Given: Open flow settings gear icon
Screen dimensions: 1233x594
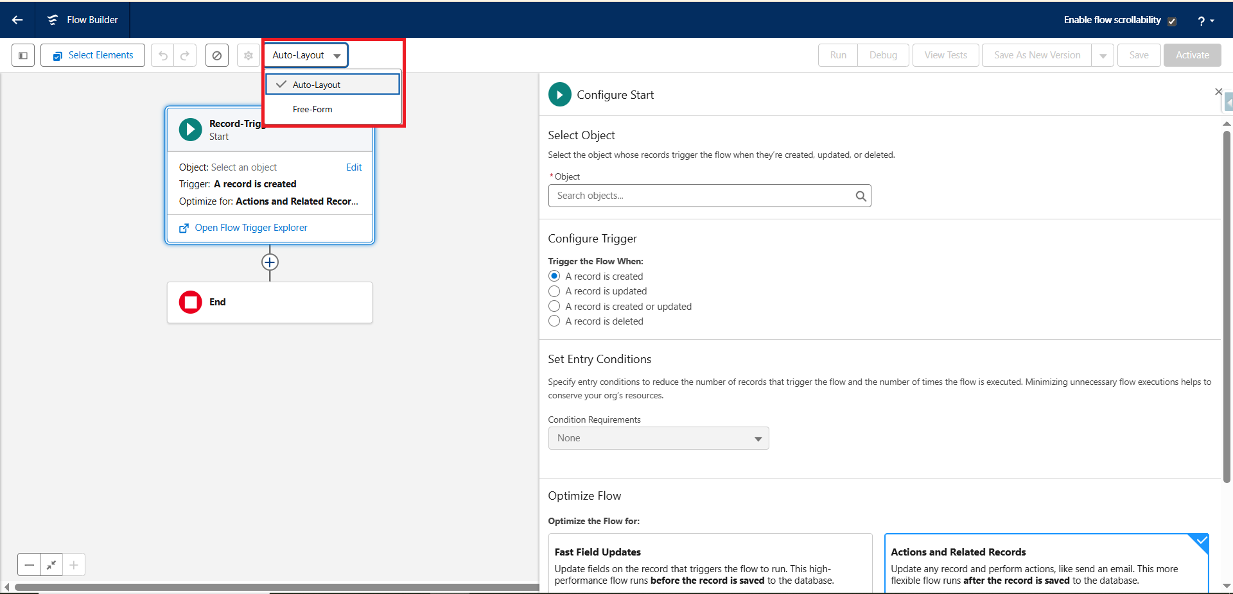Looking at the screenshot, I should (248, 55).
